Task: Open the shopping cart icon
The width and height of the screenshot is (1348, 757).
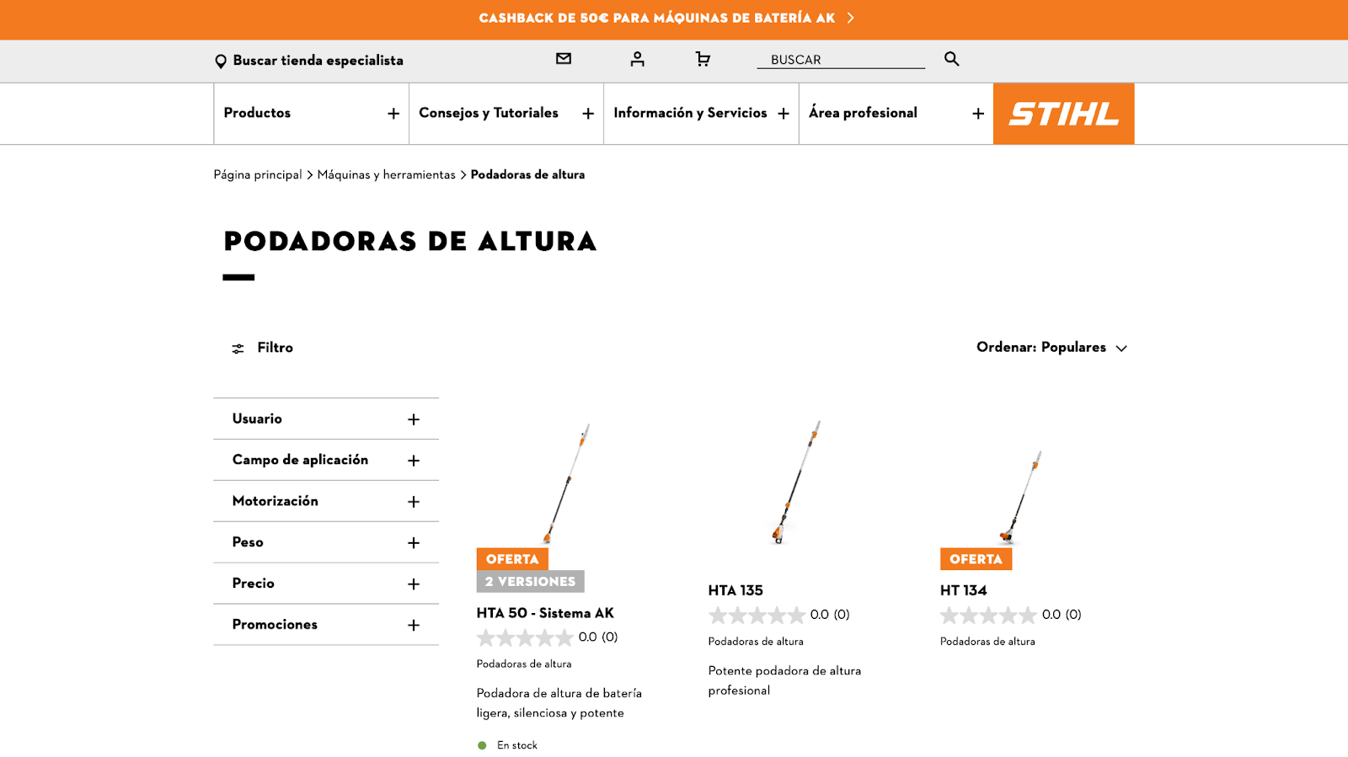Action: (703, 59)
